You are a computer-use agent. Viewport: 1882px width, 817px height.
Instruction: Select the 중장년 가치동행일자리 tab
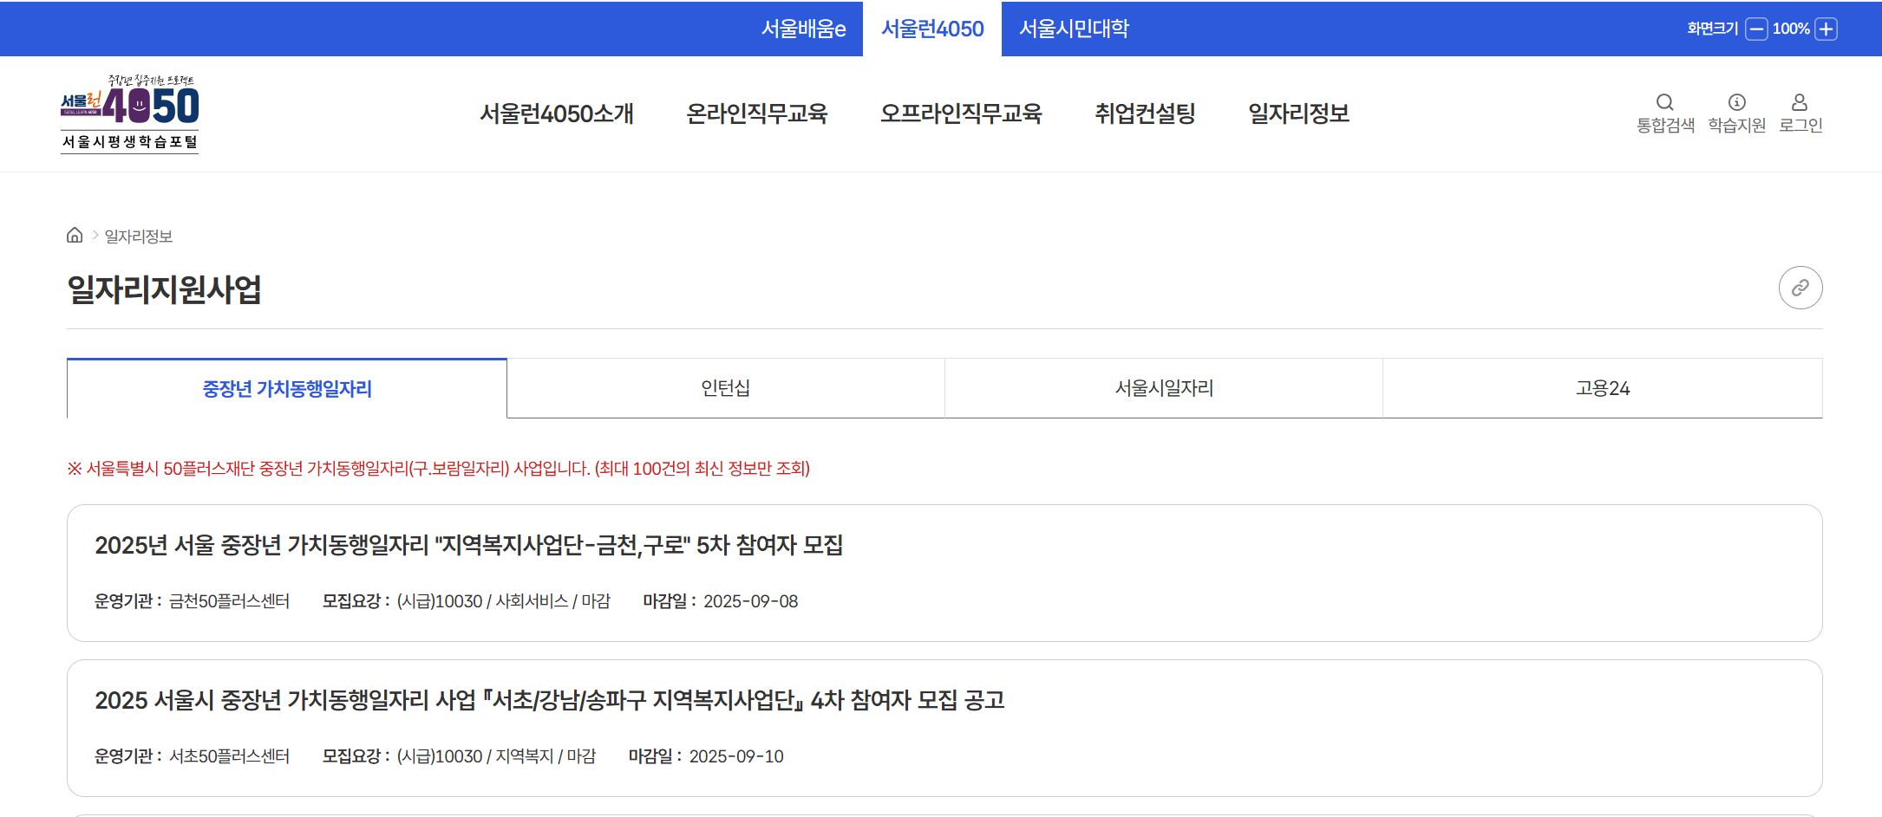point(287,388)
